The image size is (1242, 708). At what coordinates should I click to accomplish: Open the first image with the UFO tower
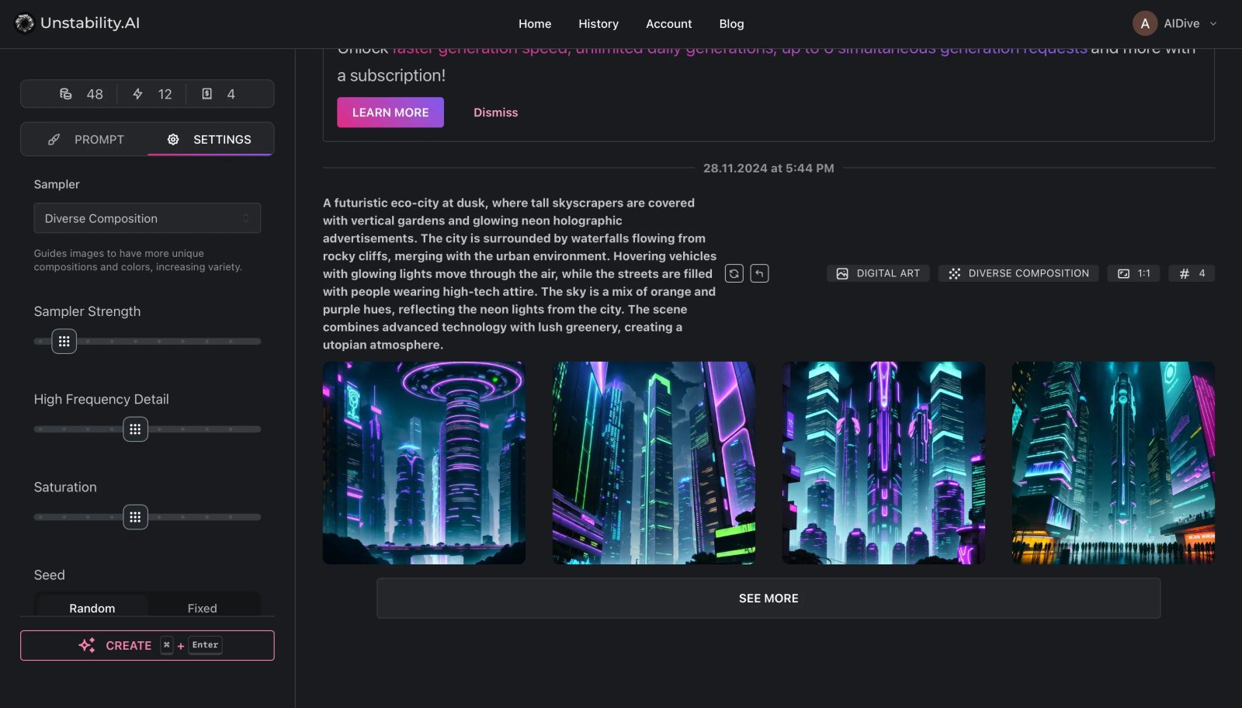[424, 463]
